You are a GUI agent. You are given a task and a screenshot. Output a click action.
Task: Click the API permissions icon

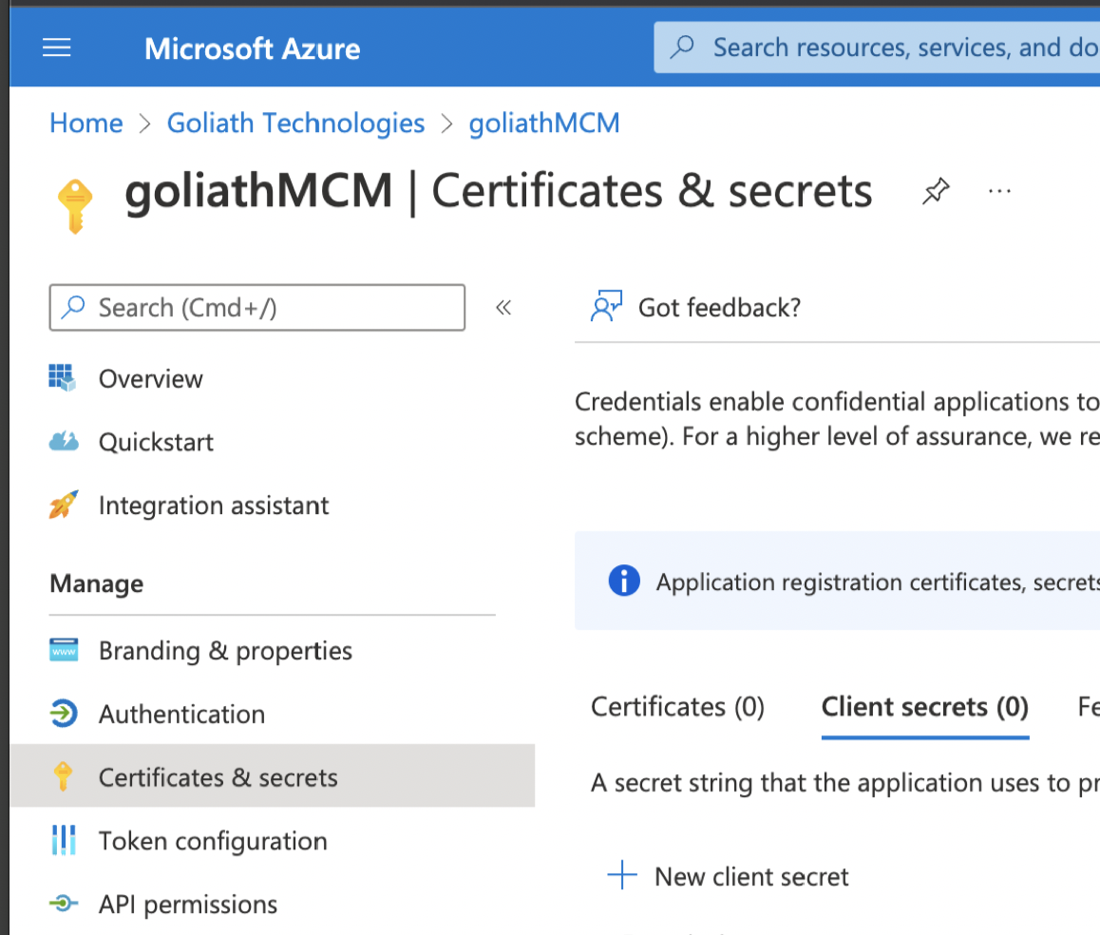[x=63, y=903]
